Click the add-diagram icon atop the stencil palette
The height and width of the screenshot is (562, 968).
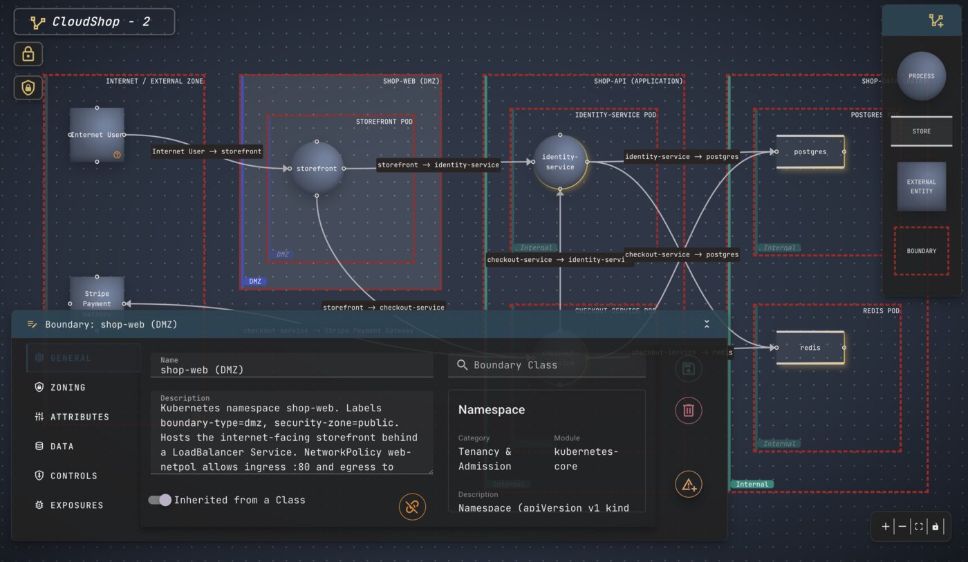pos(937,21)
